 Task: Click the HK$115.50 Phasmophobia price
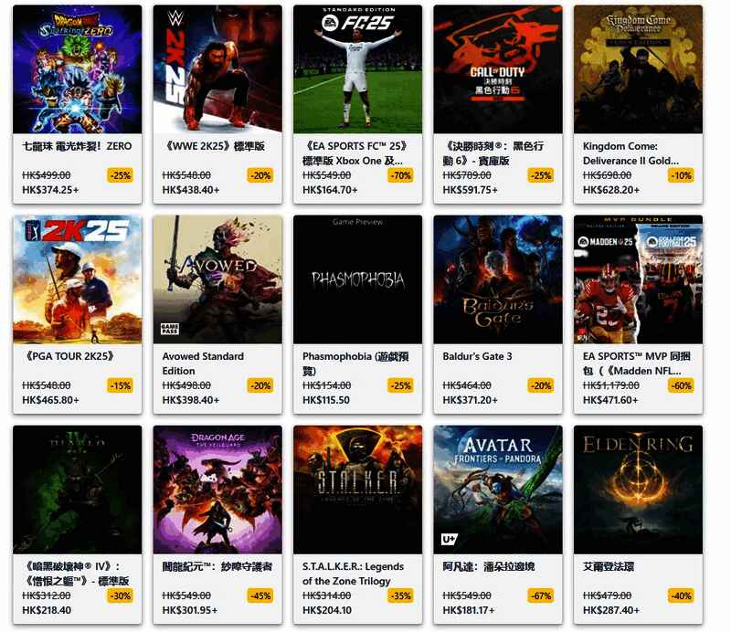[326, 400]
